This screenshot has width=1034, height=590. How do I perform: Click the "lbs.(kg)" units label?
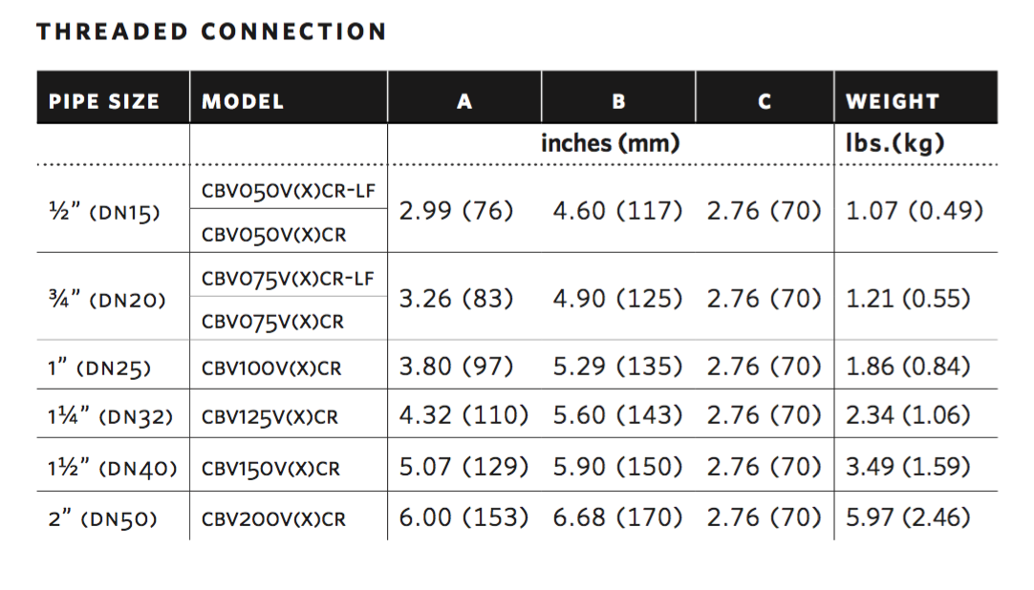[x=894, y=144]
